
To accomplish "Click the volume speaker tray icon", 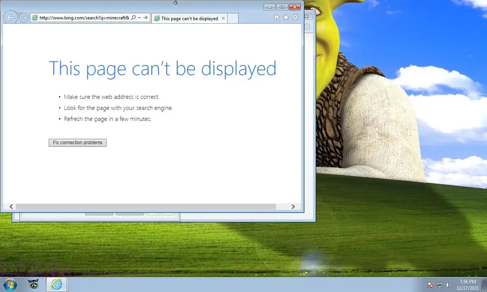I will click(449, 285).
